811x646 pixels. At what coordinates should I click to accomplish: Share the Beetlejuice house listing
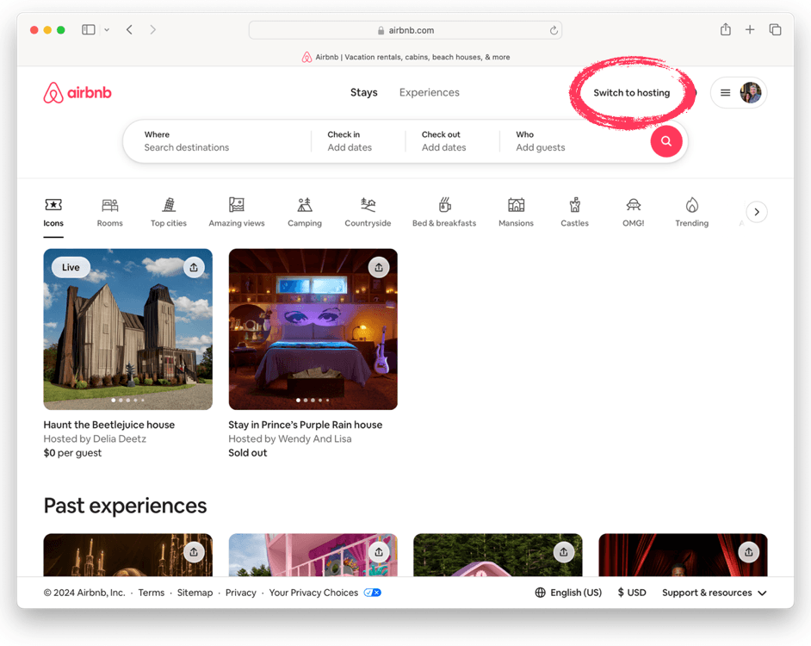[x=194, y=267]
